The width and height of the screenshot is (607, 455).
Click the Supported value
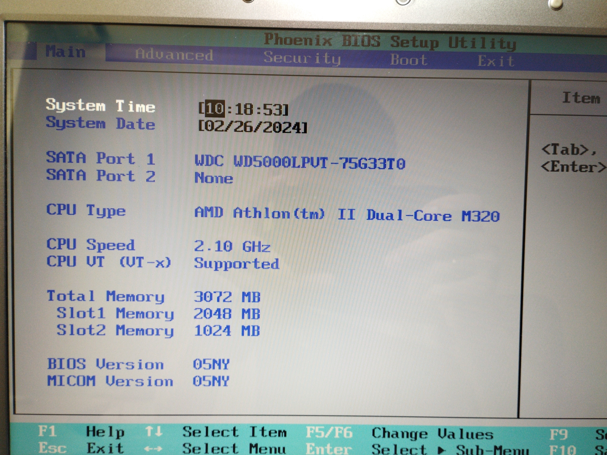(236, 264)
